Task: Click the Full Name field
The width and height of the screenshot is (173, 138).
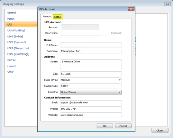Action: 91,45
